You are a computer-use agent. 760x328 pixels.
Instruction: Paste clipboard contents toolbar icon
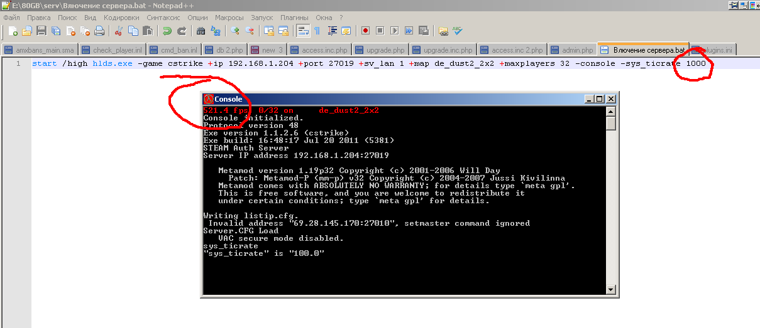(x=147, y=31)
